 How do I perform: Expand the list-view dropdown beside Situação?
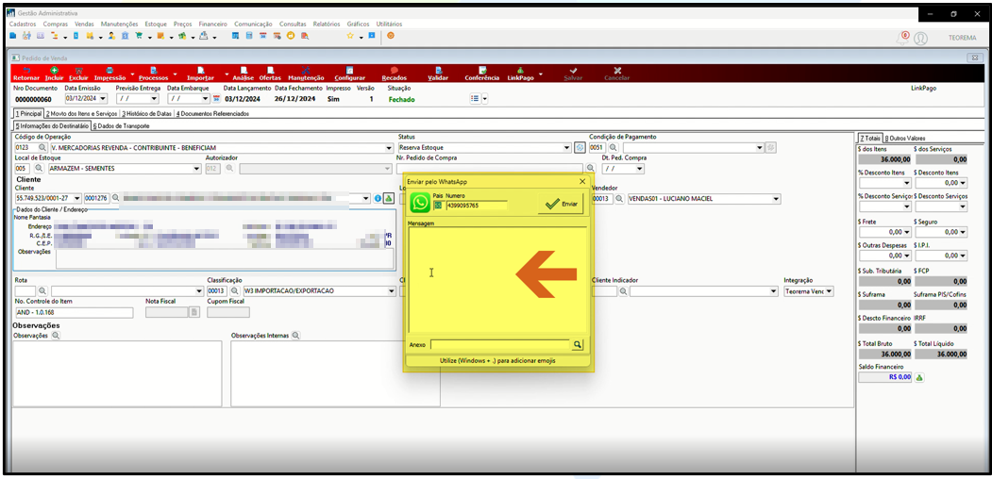(485, 99)
